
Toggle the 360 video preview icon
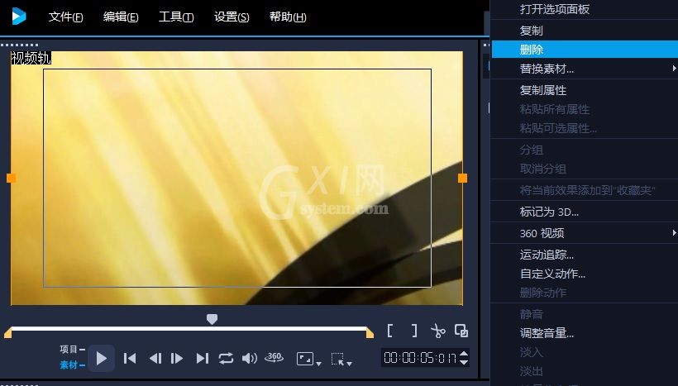coord(275,357)
